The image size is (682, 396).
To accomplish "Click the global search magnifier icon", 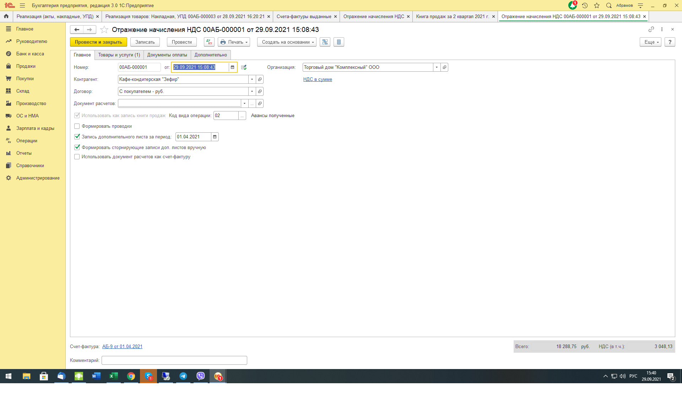I will click(x=609, y=6).
